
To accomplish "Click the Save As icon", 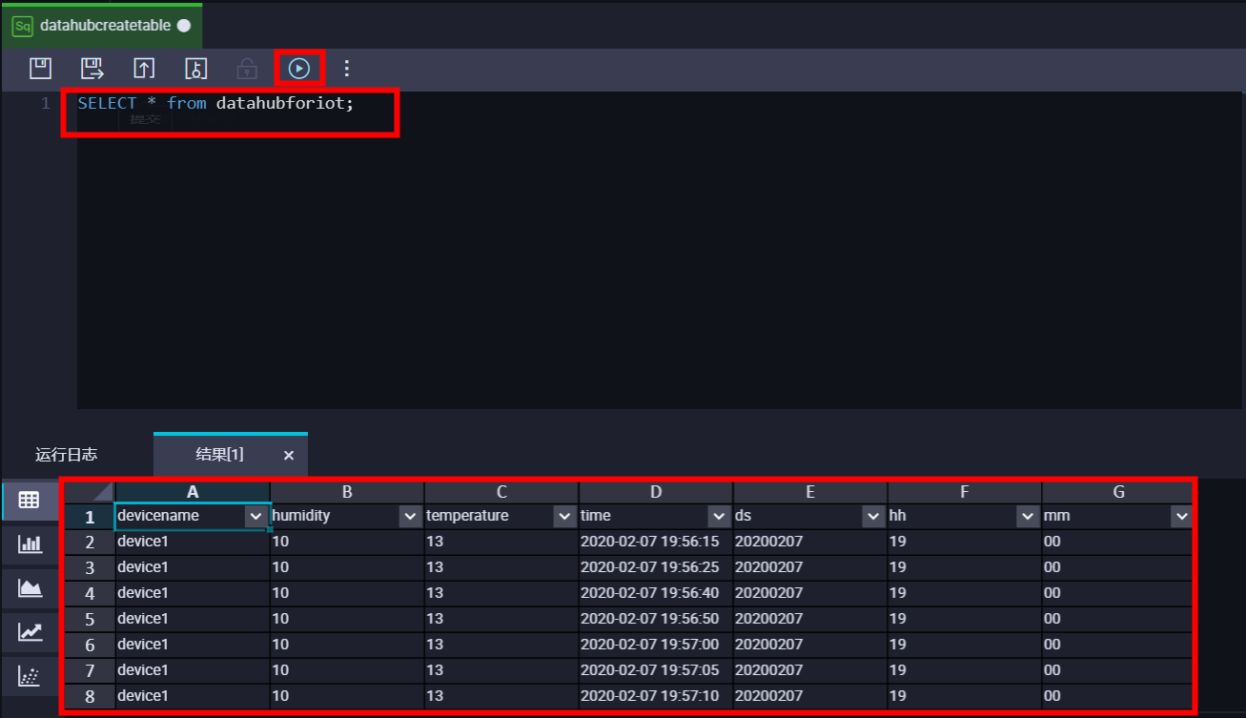I will click(92, 69).
